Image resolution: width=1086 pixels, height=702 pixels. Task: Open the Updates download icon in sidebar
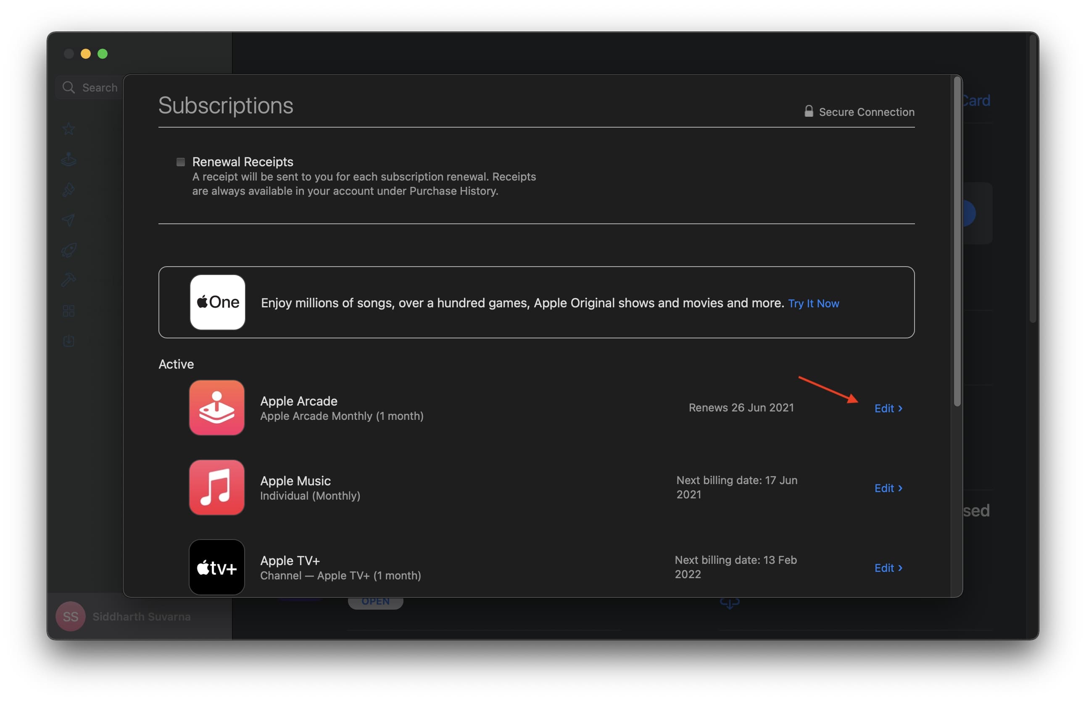69,341
